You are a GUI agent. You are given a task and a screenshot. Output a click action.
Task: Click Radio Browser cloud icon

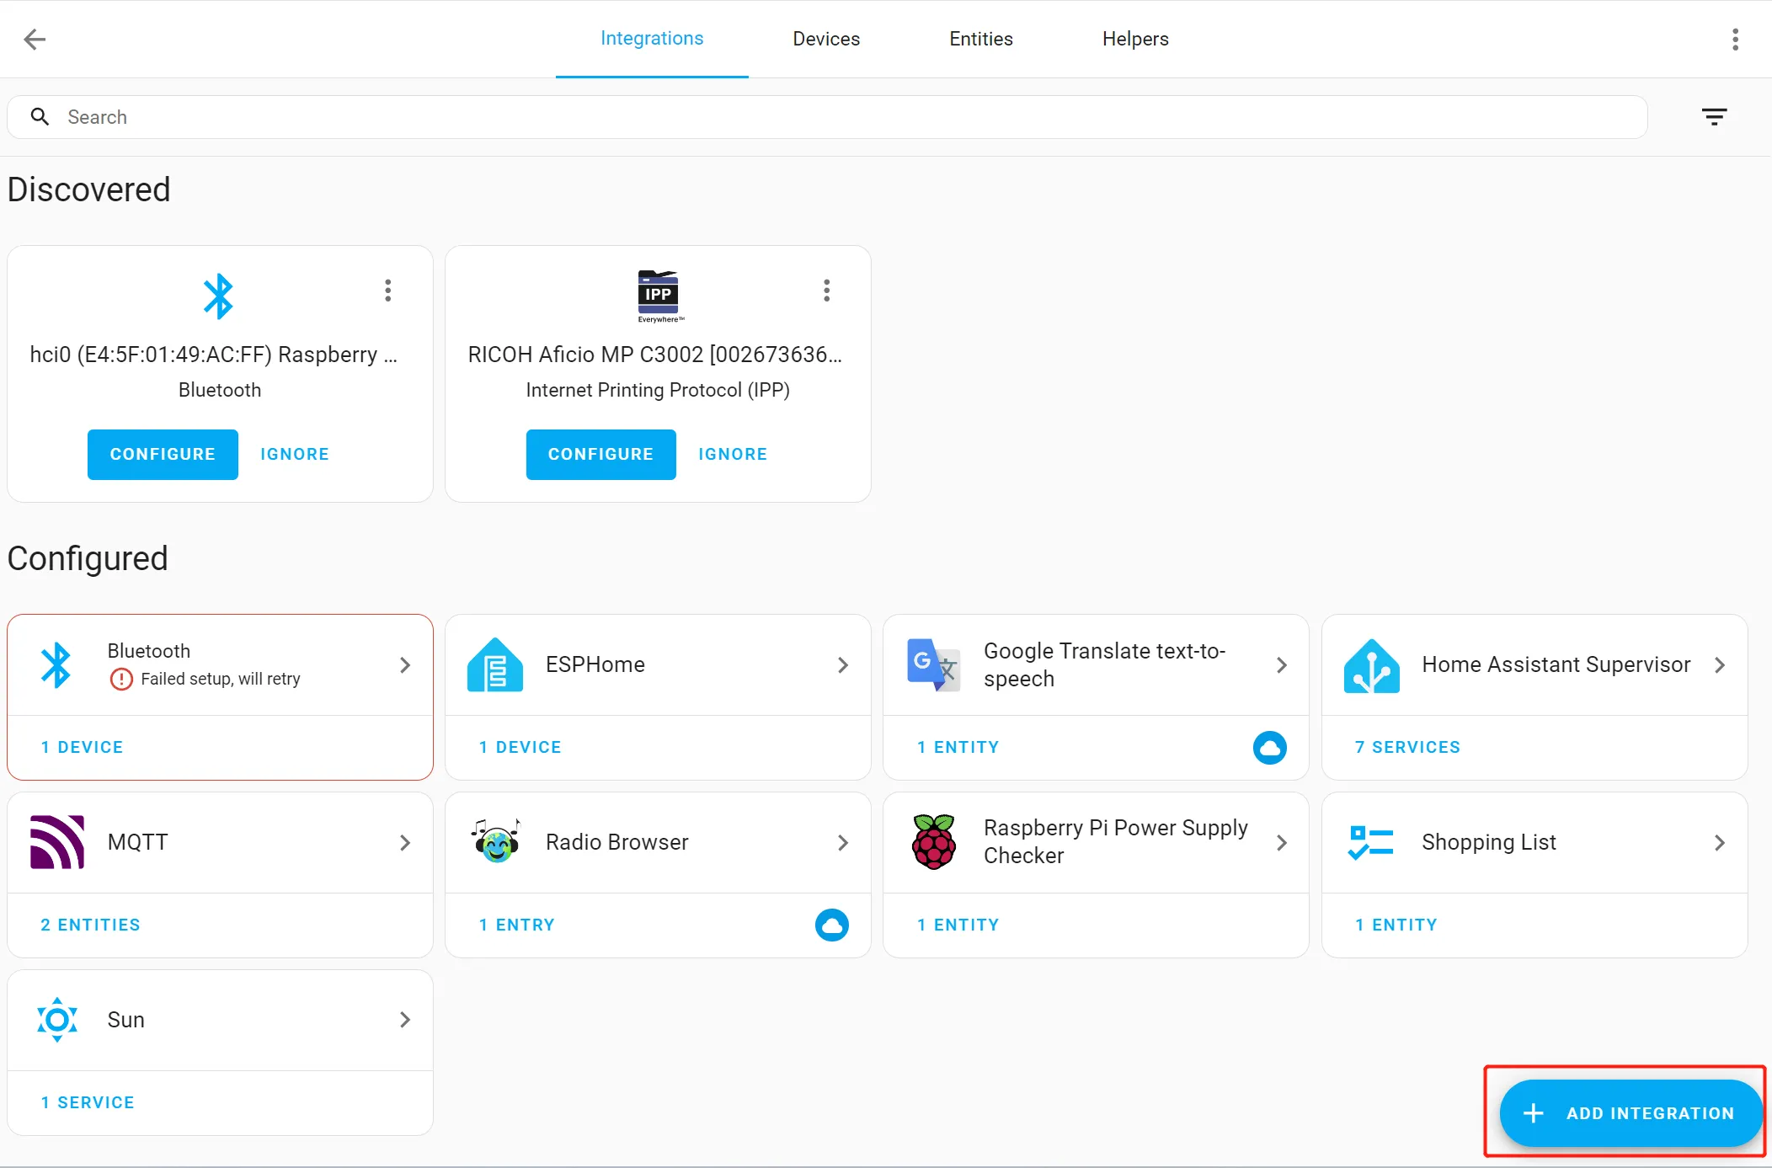pyautogui.click(x=831, y=925)
